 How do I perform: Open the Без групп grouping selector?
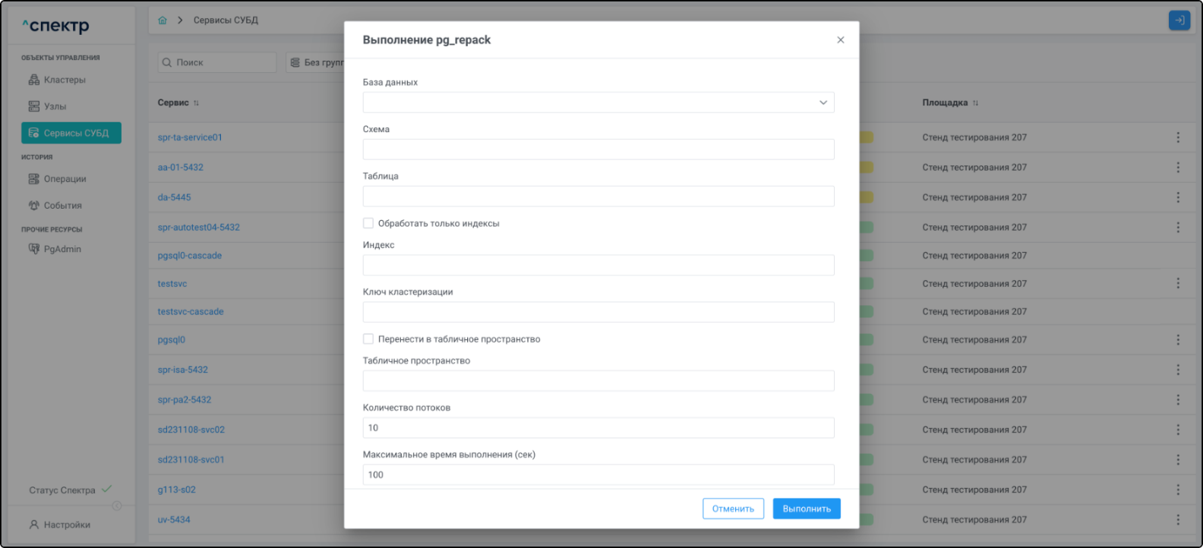[x=317, y=62]
